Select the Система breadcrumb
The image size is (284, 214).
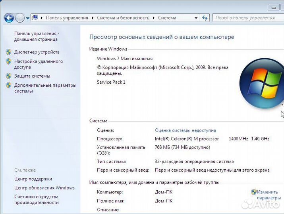coord(167,18)
